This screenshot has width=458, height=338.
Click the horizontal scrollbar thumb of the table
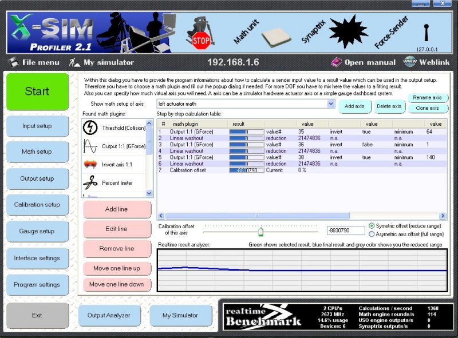(x=257, y=216)
